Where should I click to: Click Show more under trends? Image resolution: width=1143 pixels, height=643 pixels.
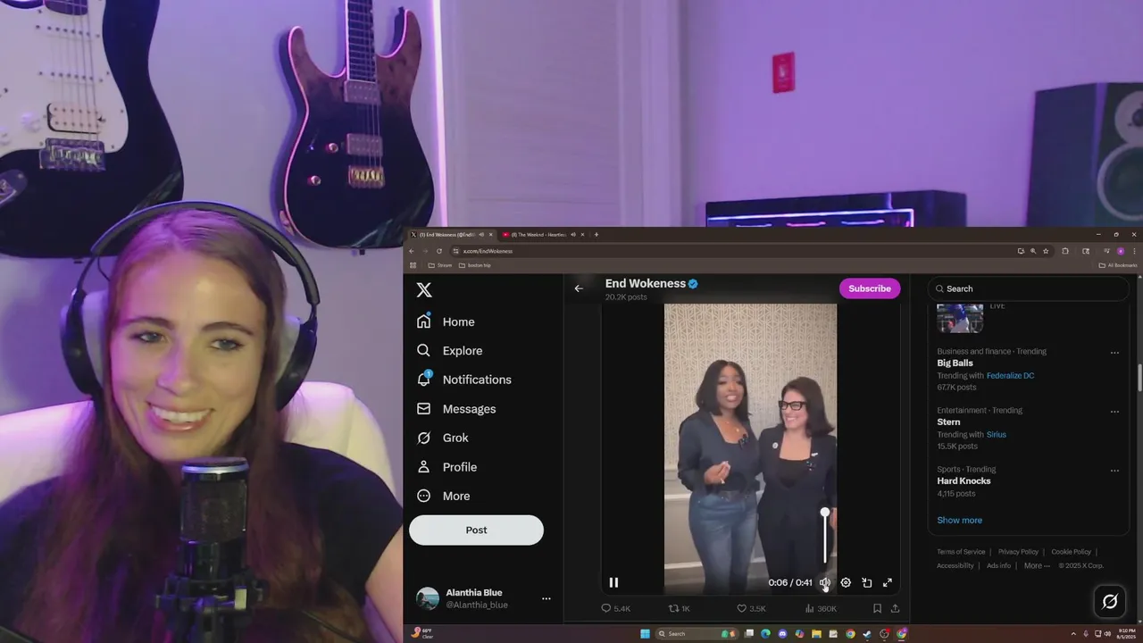click(959, 520)
